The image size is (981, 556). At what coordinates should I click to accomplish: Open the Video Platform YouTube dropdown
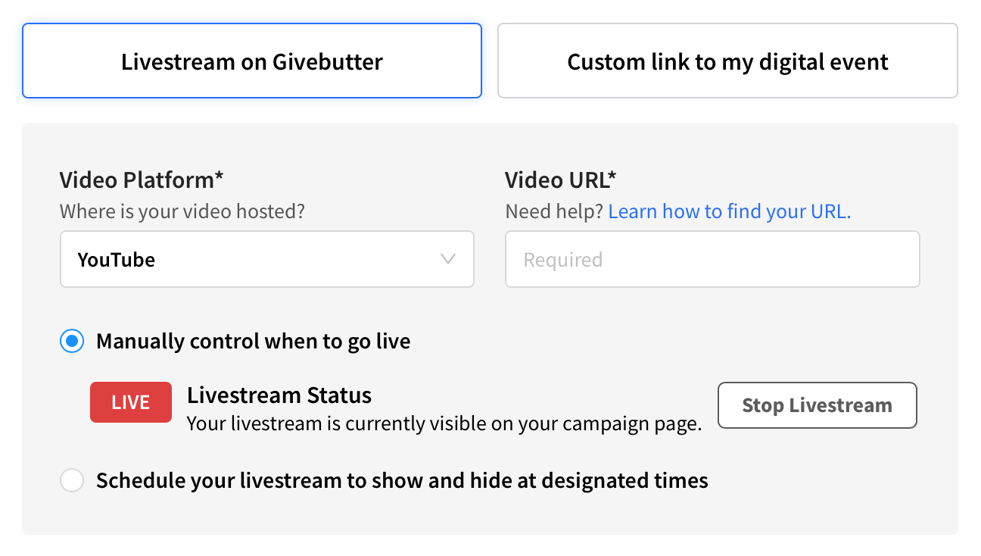click(x=267, y=259)
